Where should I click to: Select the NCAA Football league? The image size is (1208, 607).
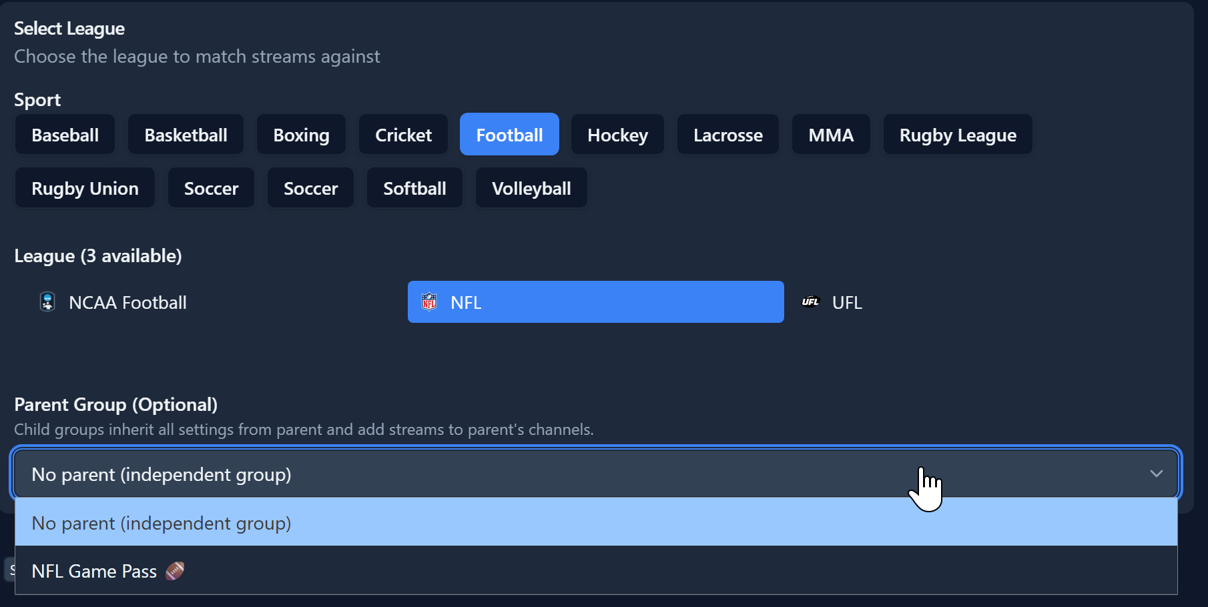[x=127, y=303]
